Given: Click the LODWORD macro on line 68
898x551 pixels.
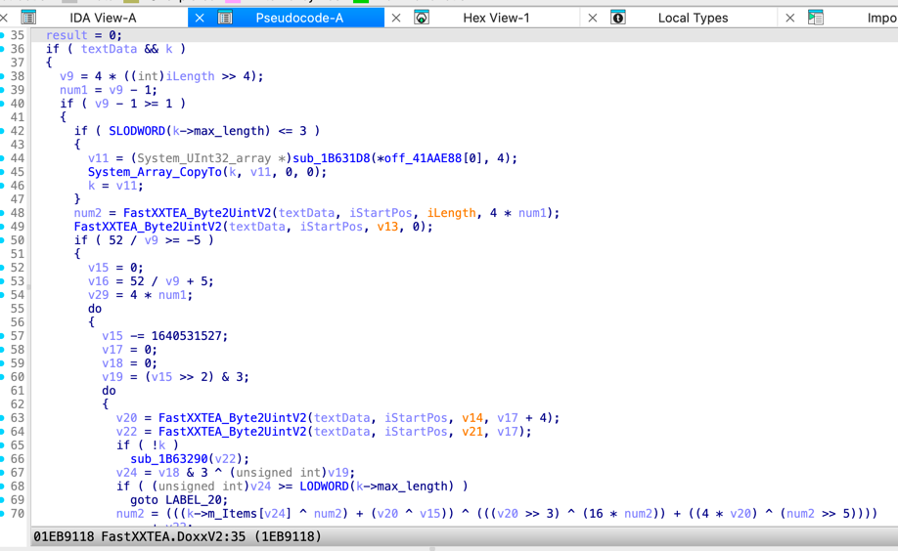Looking at the screenshot, I should [x=324, y=486].
